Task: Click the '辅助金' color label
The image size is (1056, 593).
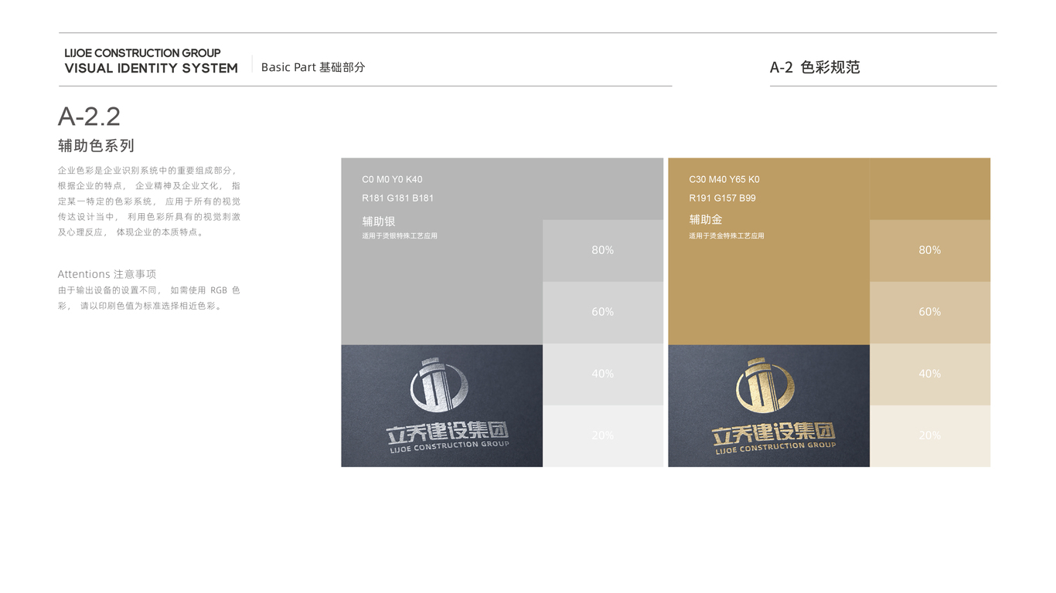Action: point(706,219)
